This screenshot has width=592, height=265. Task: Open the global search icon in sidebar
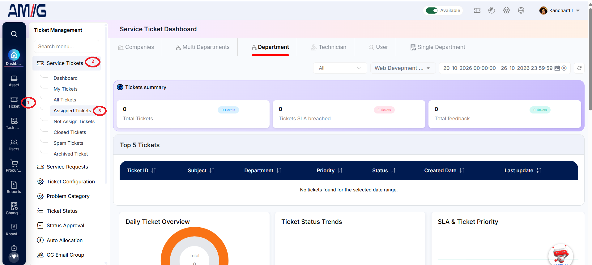pyautogui.click(x=14, y=34)
